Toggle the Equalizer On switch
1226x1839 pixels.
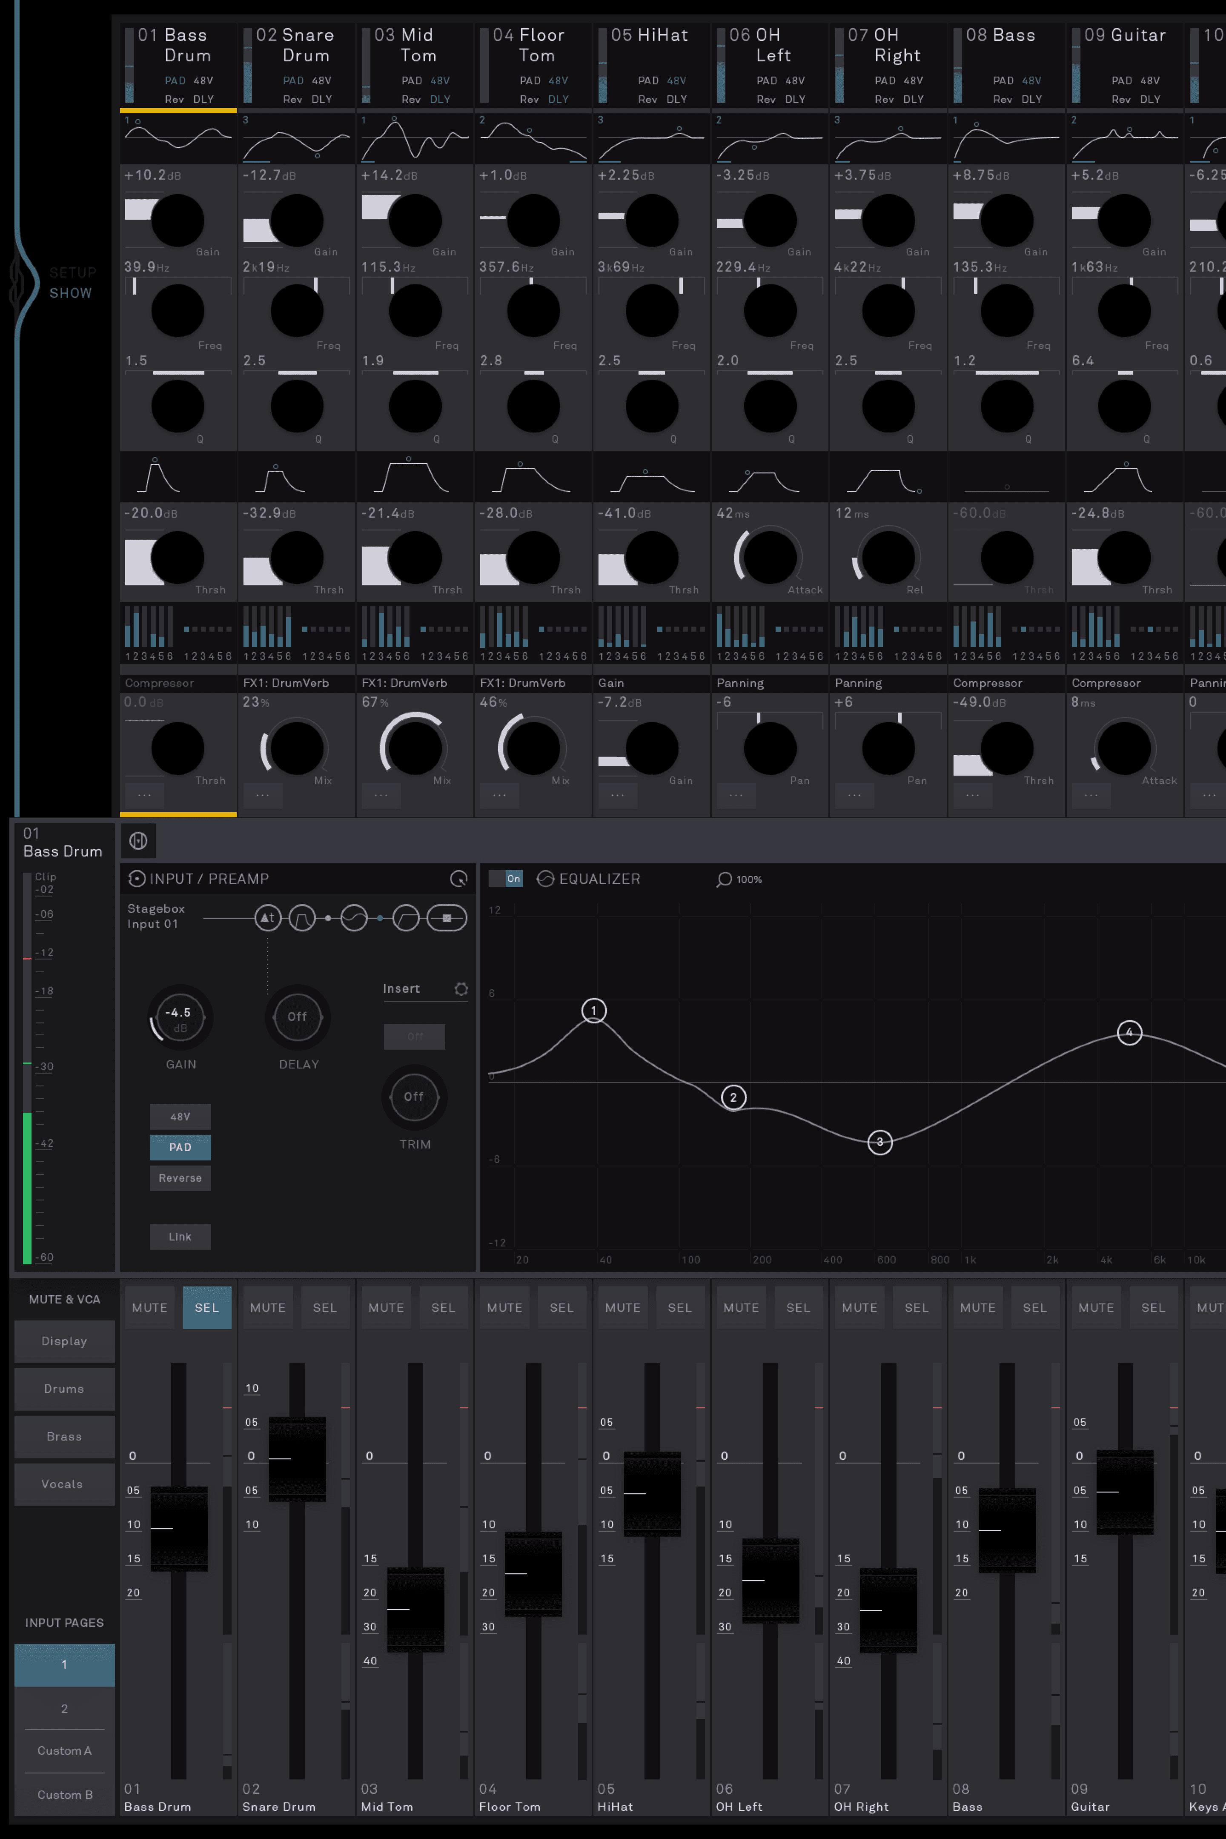coord(506,879)
